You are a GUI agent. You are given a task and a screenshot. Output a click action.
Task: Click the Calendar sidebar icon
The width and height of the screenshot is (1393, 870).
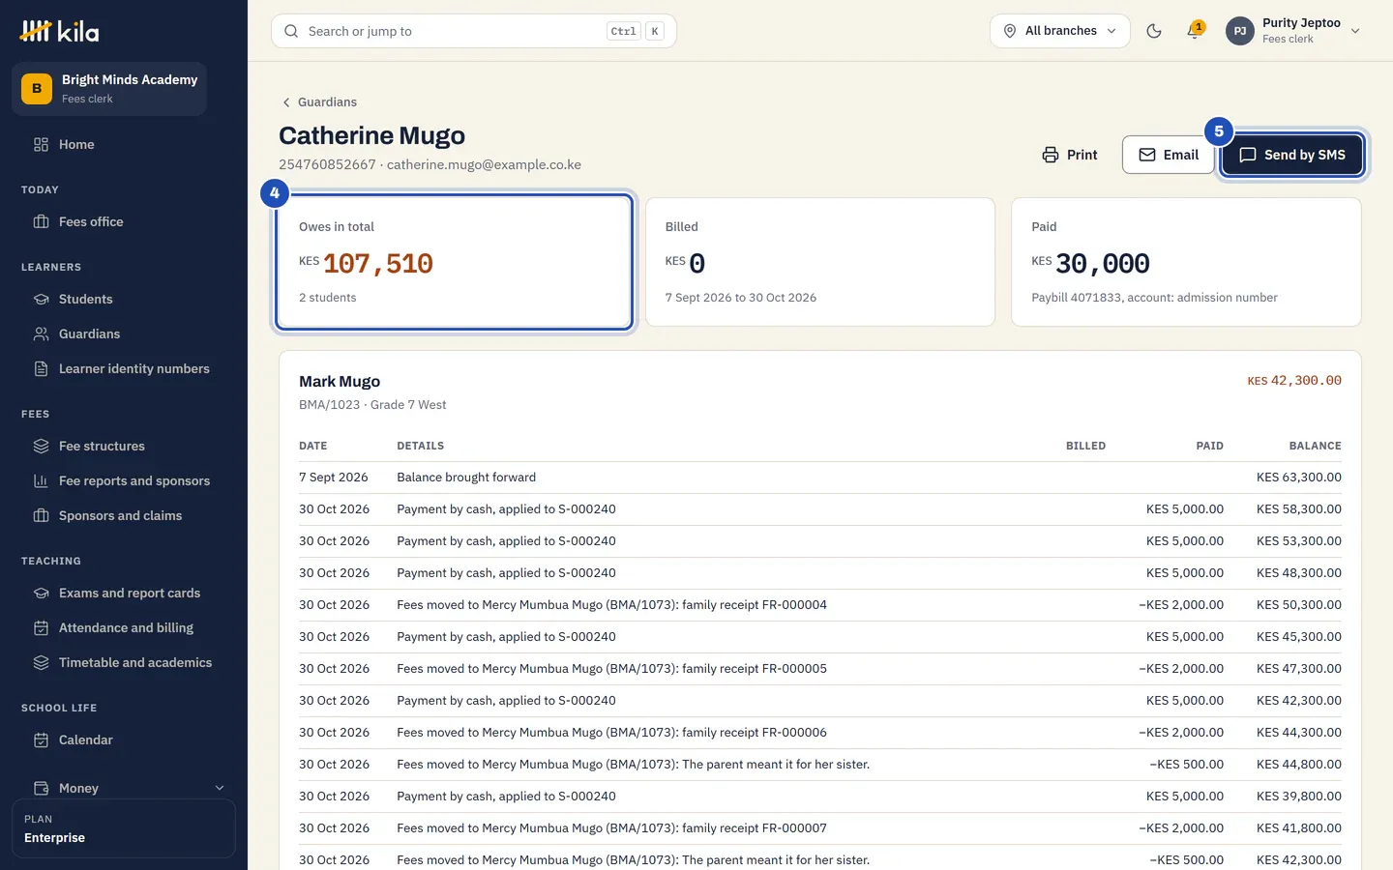coord(41,739)
